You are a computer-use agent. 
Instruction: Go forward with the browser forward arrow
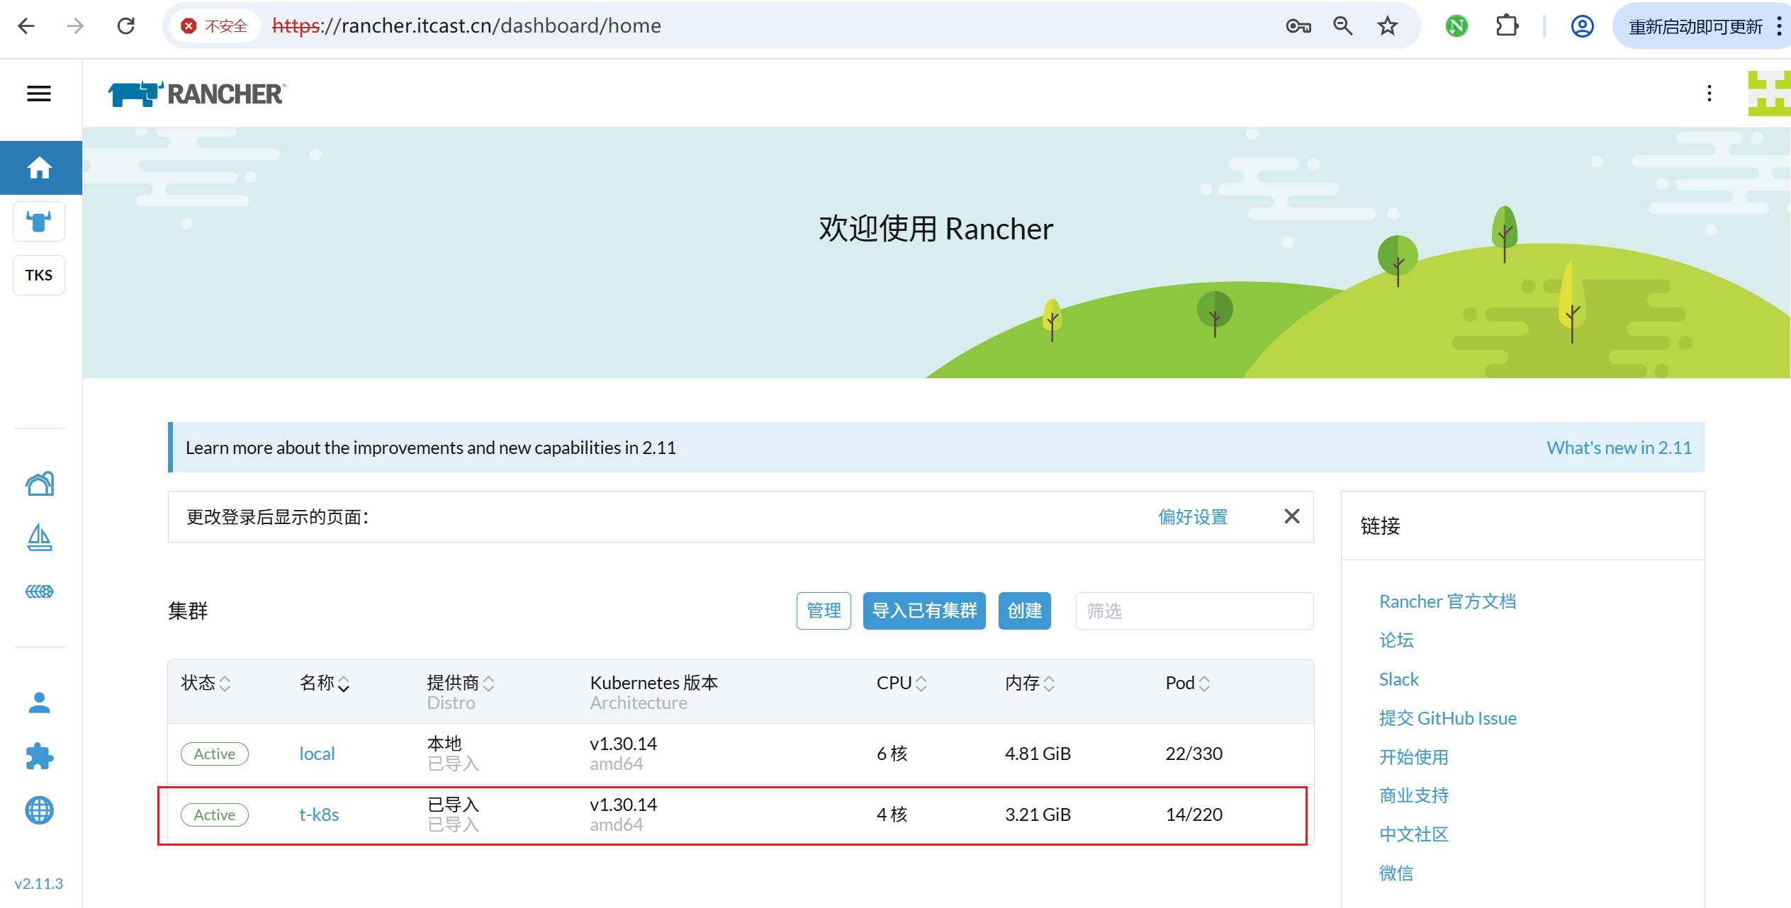75,26
